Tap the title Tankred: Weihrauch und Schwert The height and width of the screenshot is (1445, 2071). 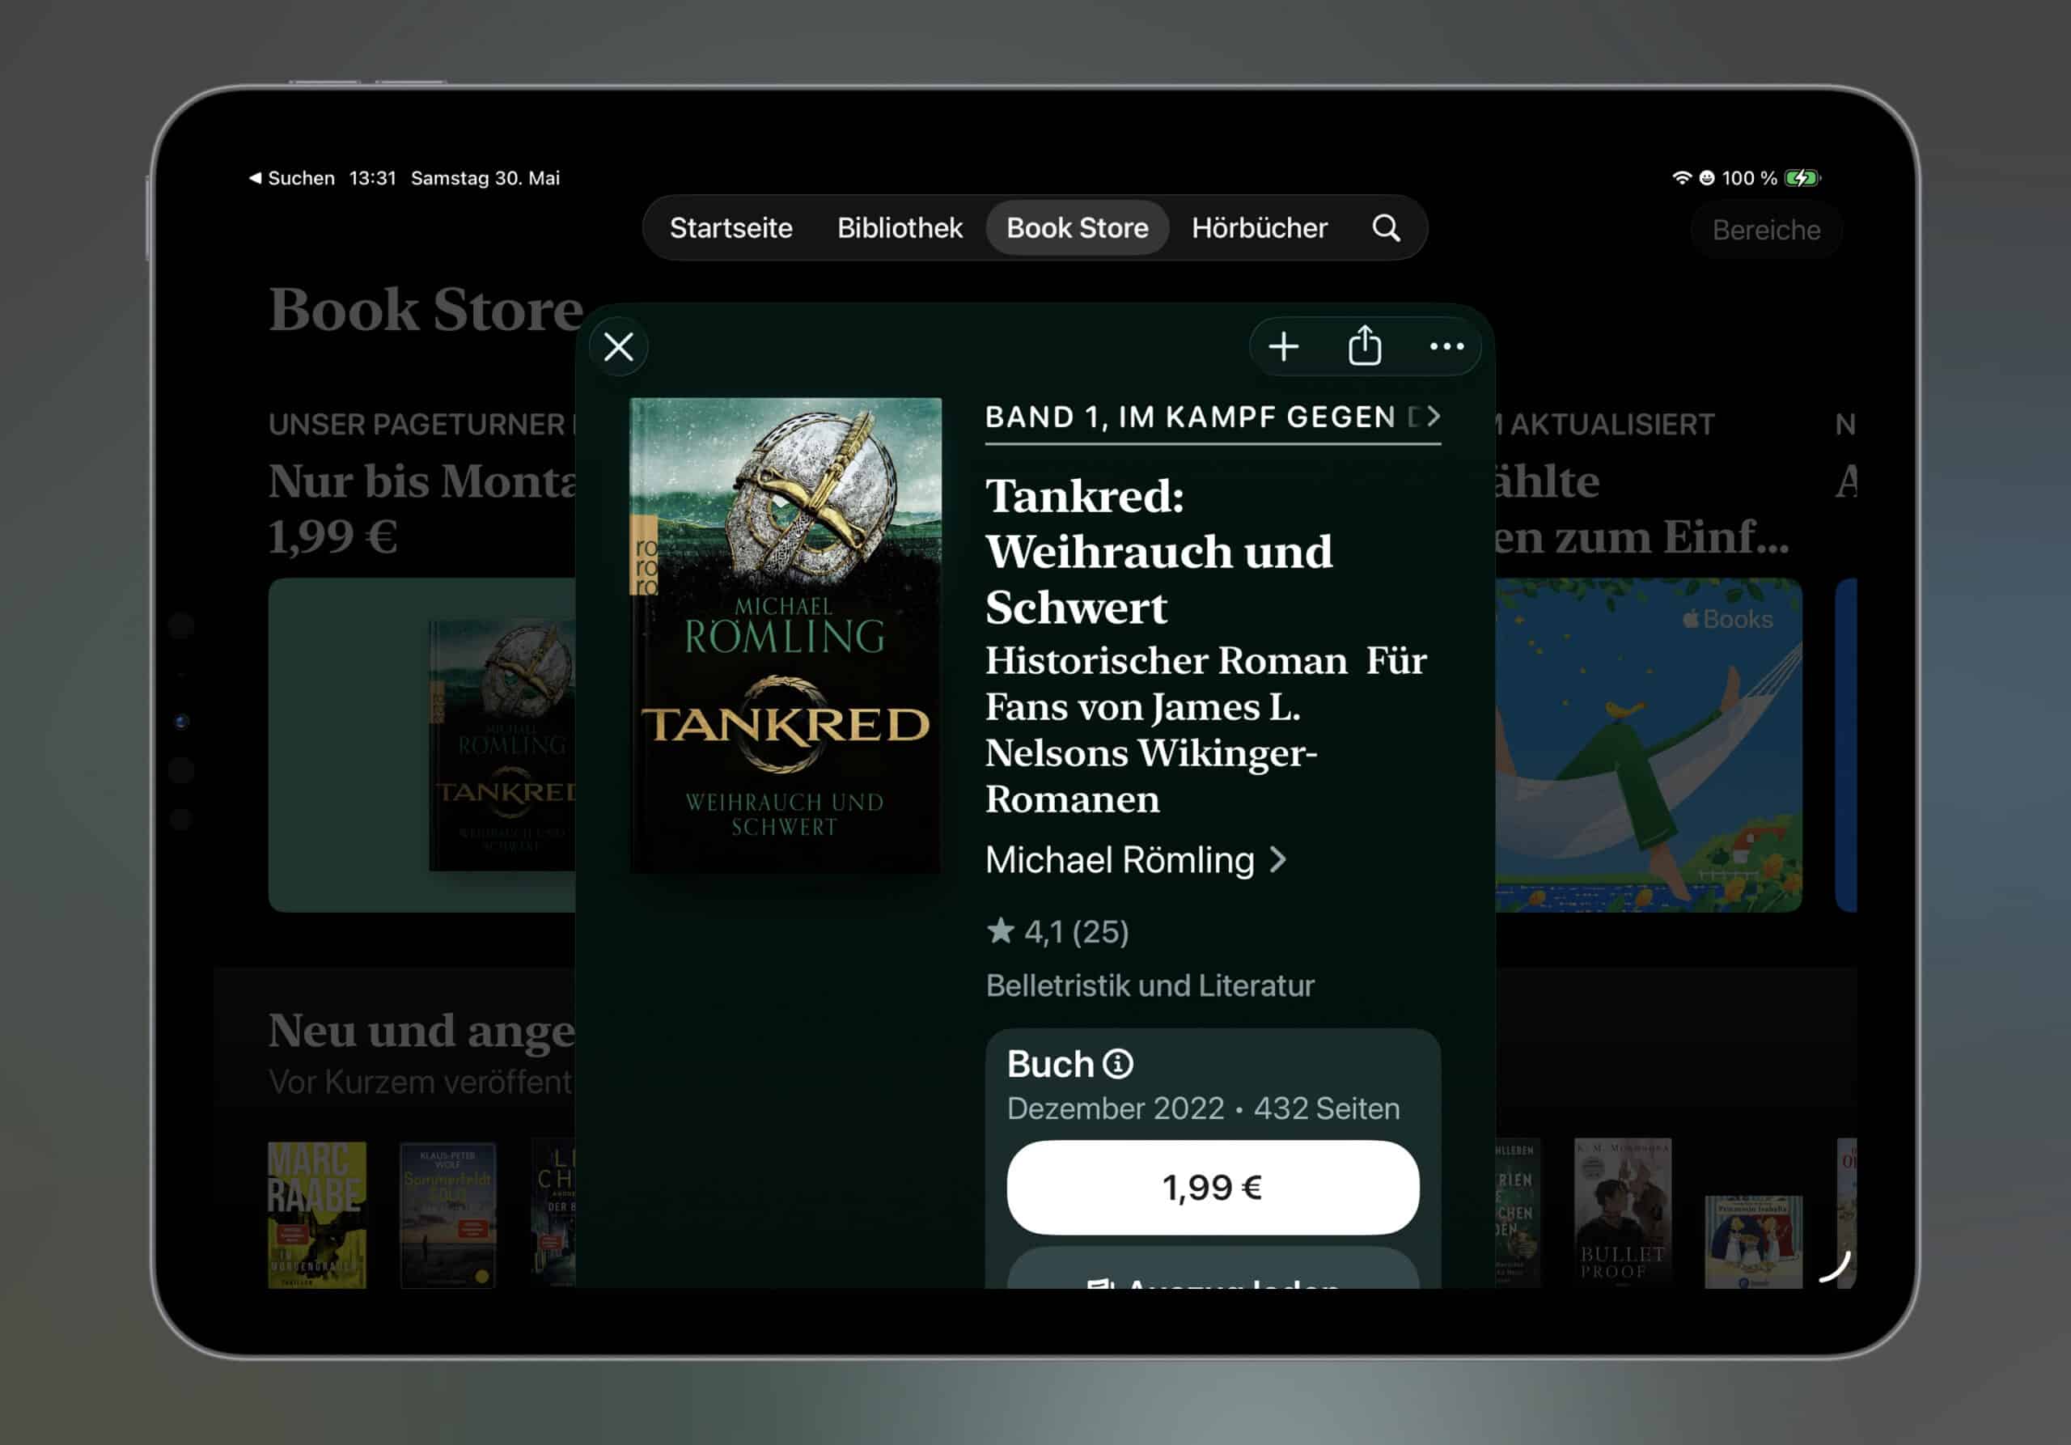1159,551
